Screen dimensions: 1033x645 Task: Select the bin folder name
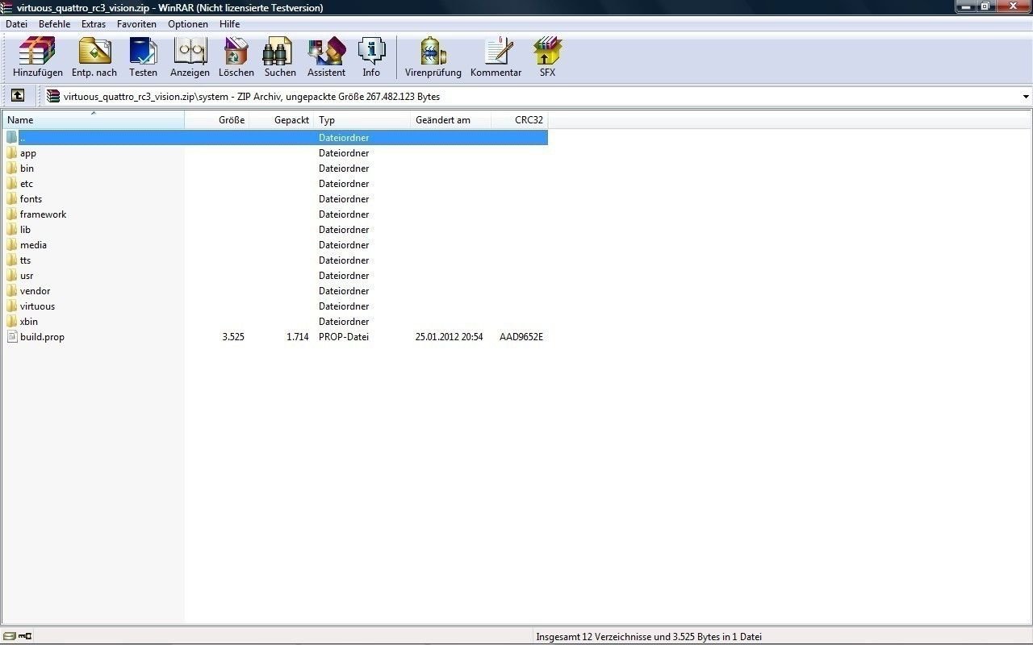[27, 169]
